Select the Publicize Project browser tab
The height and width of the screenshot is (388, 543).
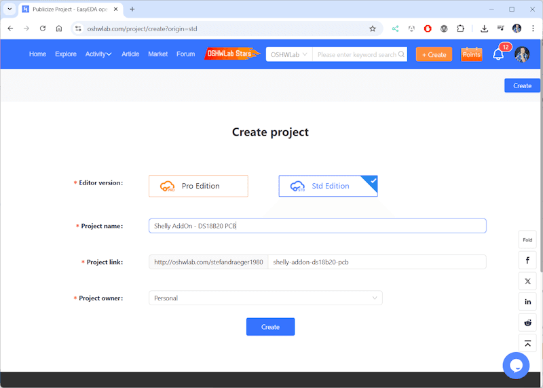click(x=69, y=9)
